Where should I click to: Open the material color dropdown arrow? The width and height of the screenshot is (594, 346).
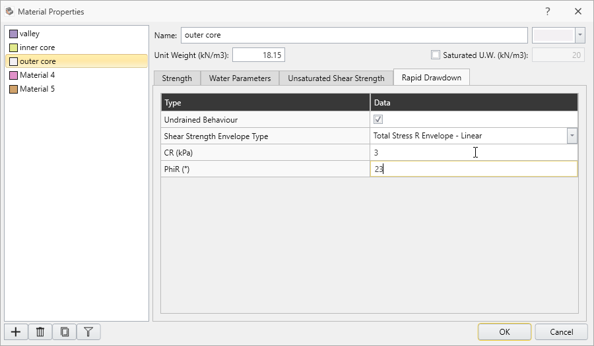pyautogui.click(x=579, y=35)
